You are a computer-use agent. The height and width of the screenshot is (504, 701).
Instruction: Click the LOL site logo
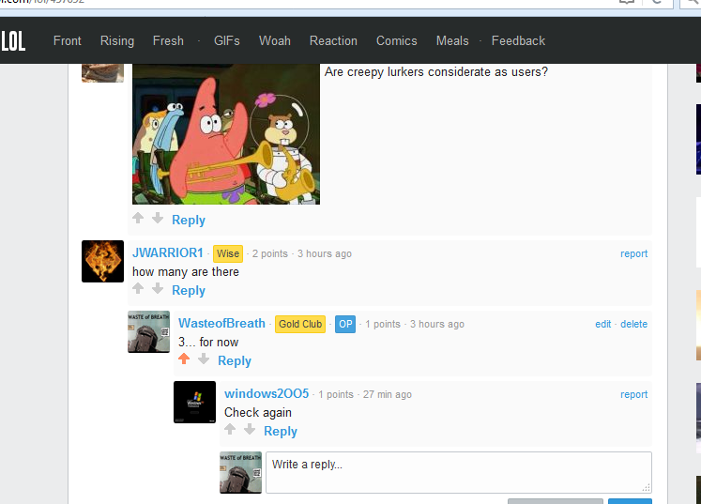13,41
